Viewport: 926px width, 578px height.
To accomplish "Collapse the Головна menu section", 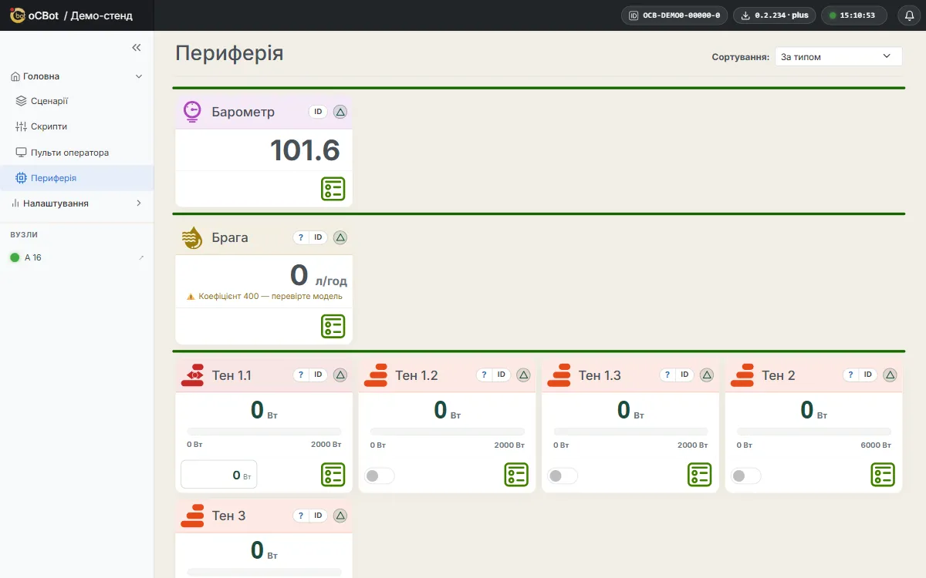I will click(x=139, y=76).
